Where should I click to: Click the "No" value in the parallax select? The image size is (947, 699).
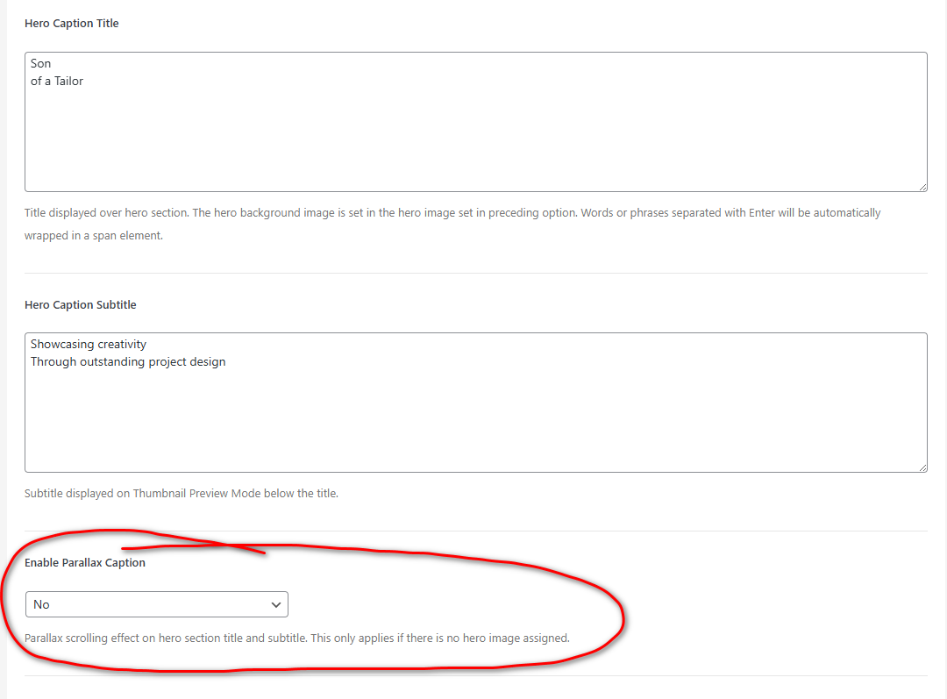42,604
